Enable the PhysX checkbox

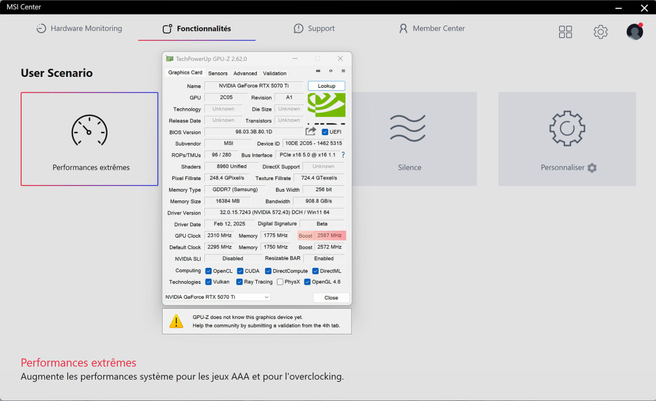click(x=280, y=282)
